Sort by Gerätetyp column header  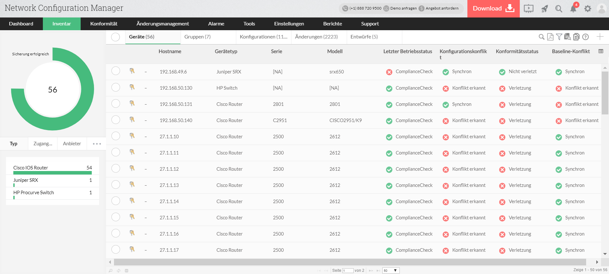[226, 51]
